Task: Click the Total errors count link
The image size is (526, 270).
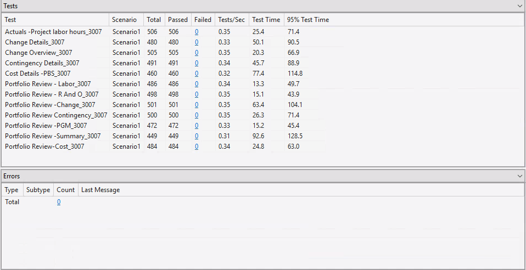Action: coord(59,202)
